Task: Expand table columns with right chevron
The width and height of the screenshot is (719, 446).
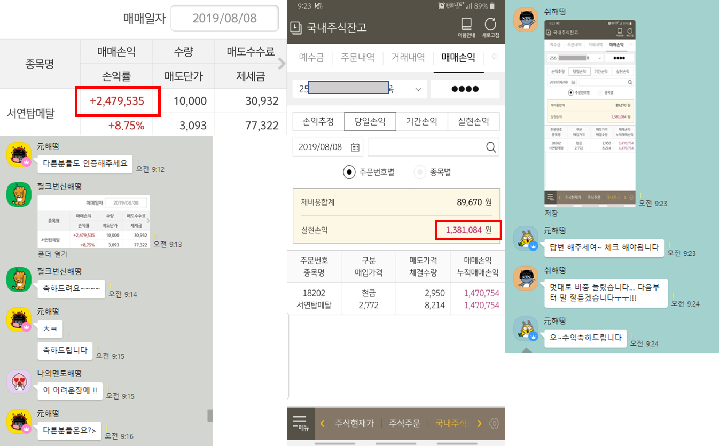Action: tap(282, 64)
